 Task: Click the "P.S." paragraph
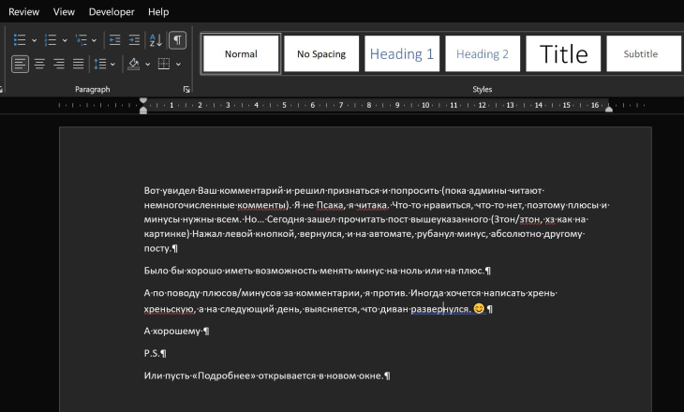pyautogui.click(x=152, y=353)
